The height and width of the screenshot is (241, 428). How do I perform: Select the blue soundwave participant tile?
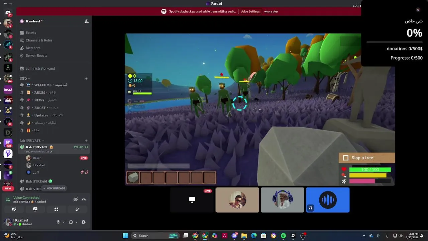(x=328, y=200)
